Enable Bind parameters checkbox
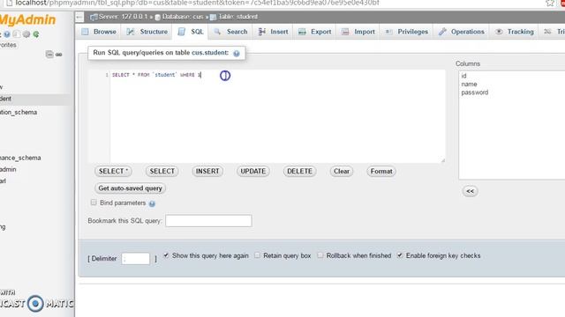The height and width of the screenshot is (317, 565). (x=94, y=203)
